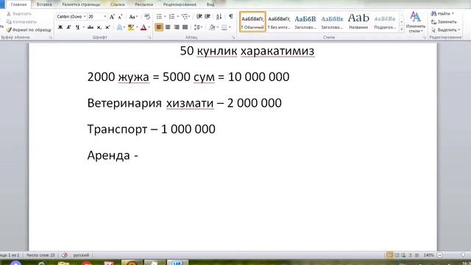471x265 pixels.
Task: Click word count in status bar
Action: 40,255
